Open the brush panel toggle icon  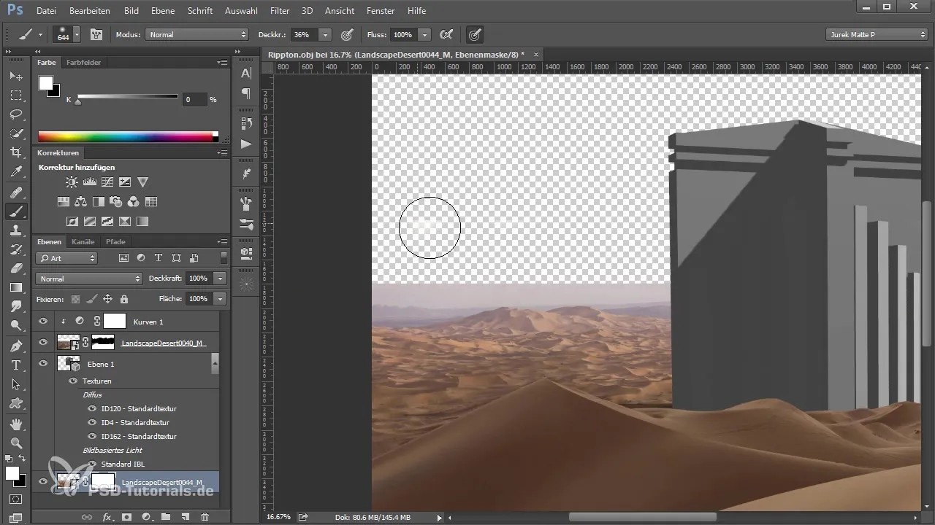(x=96, y=34)
